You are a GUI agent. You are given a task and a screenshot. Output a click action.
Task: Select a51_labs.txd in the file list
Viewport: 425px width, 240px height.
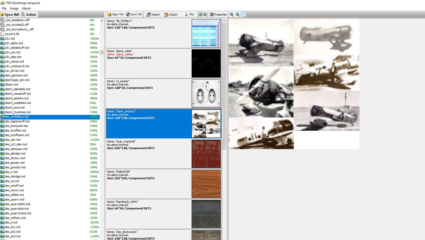[50, 57]
